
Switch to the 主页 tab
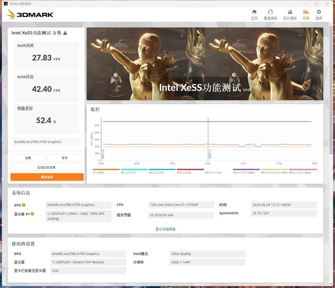254,15
